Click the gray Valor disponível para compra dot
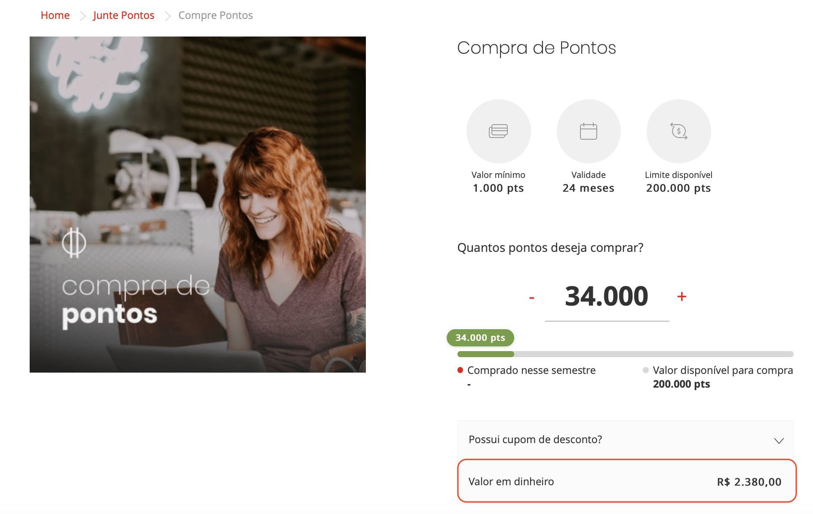813x514 pixels. (x=645, y=370)
